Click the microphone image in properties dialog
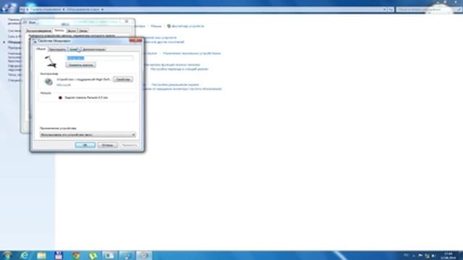 point(51,61)
